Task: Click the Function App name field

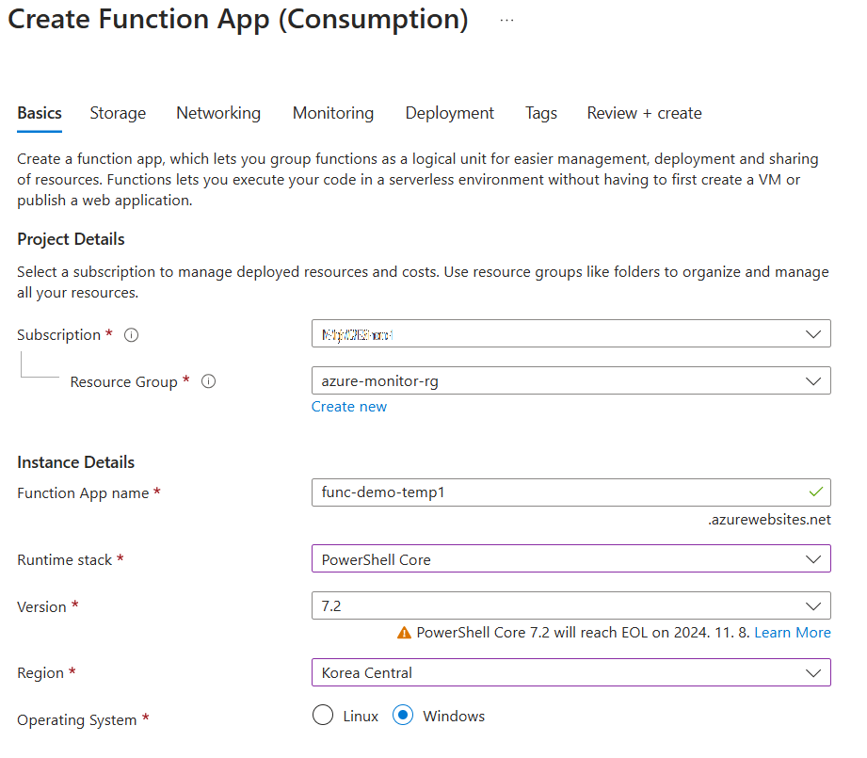Action: click(x=555, y=492)
